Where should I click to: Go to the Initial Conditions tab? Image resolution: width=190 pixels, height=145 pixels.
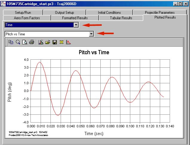pos(109,13)
